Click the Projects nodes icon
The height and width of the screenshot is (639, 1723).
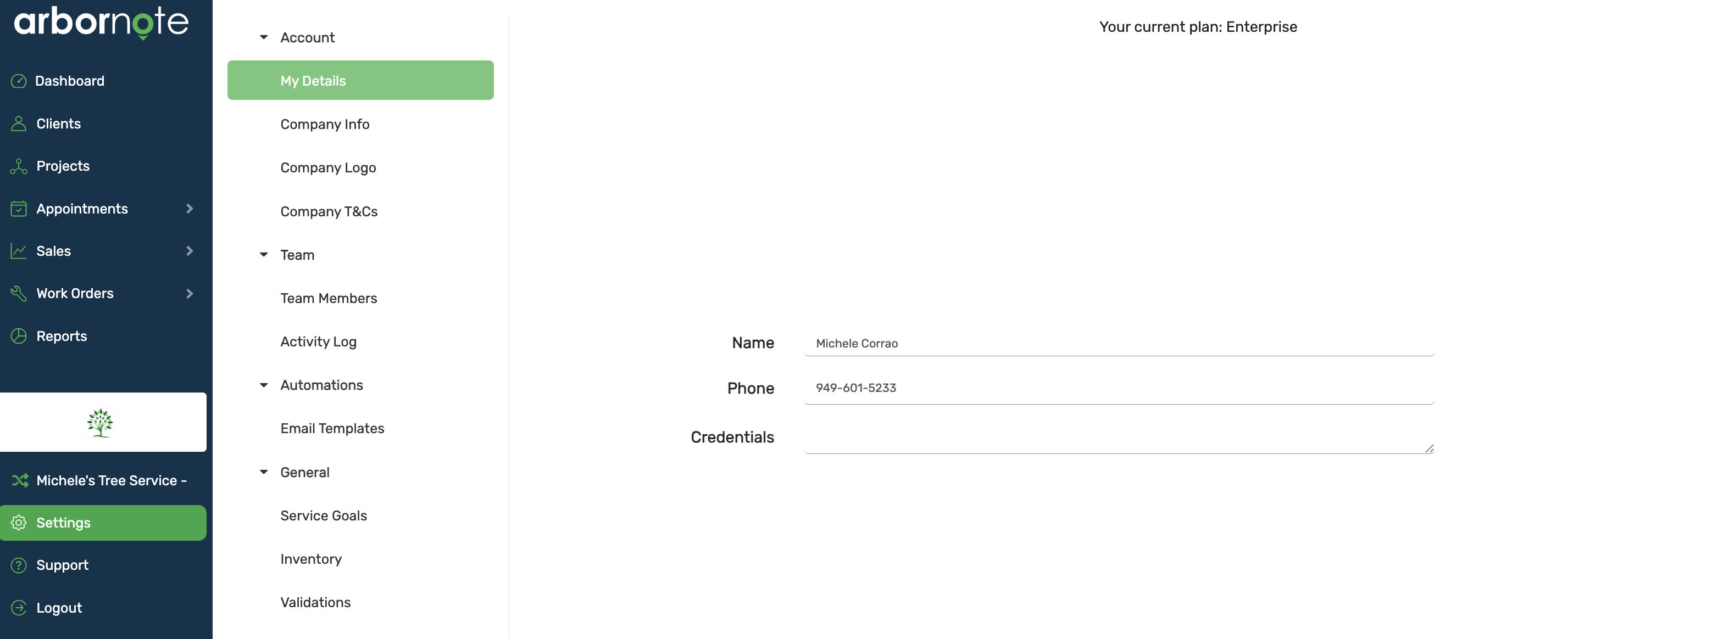tap(19, 166)
